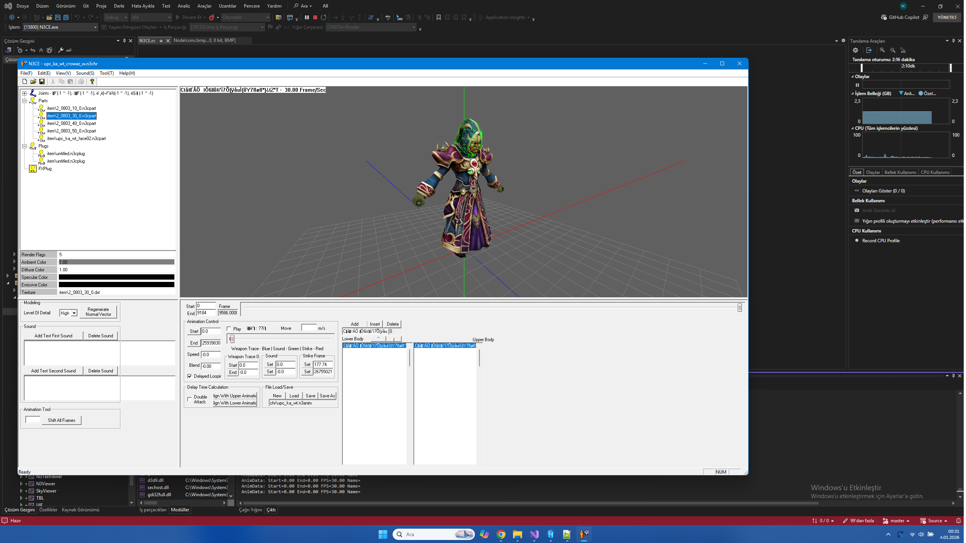Click the Animation Tool frame input field

(x=33, y=420)
